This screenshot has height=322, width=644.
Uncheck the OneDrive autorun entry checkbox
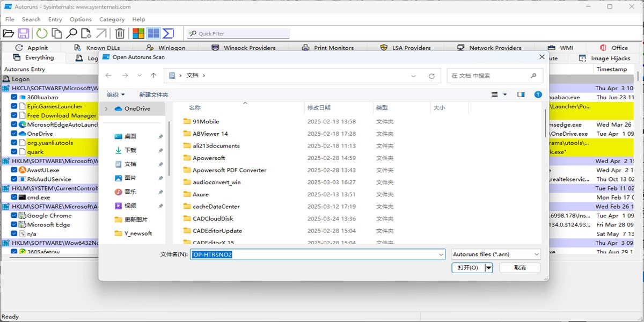coord(14,134)
